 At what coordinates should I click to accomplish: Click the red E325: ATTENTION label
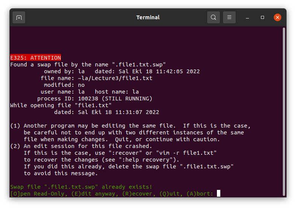pyautogui.click(x=35, y=58)
